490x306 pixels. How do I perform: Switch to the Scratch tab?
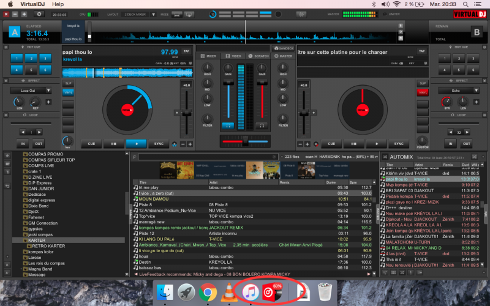[258, 56]
